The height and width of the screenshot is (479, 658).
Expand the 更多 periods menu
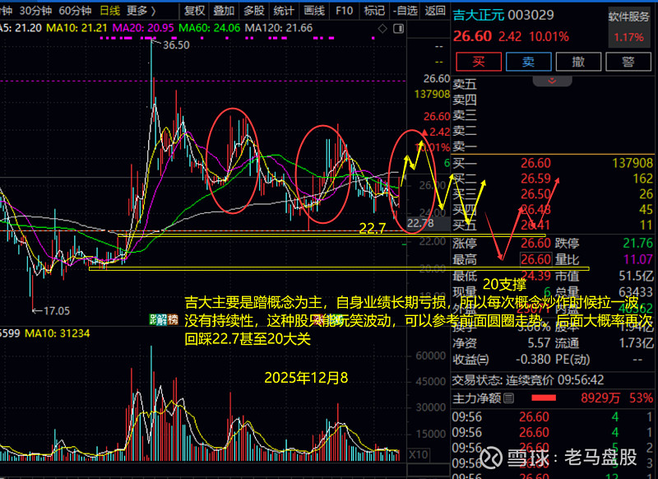141,11
